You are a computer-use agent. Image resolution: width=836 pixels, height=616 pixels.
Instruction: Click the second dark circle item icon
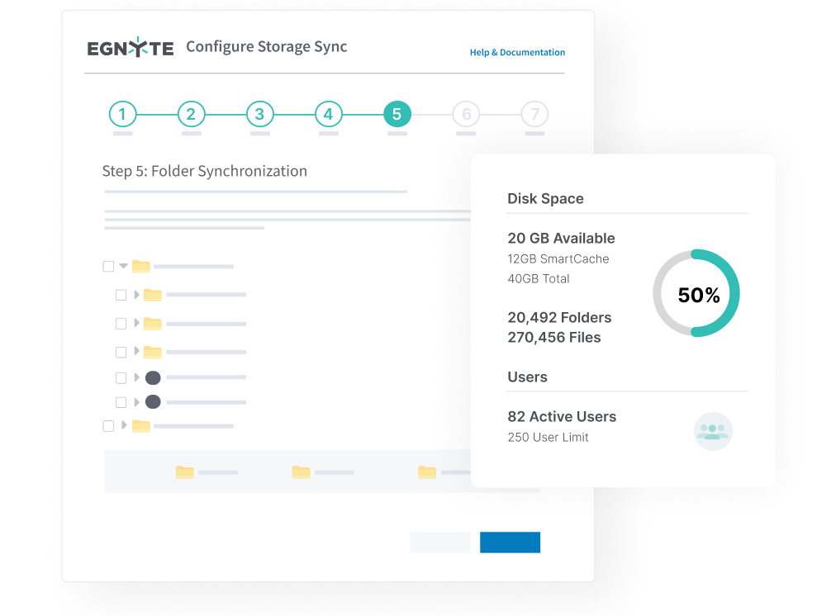pyautogui.click(x=154, y=402)
